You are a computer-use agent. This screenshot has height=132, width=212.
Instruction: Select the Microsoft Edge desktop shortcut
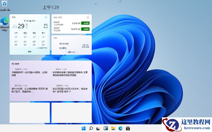[x=4, y=24]
